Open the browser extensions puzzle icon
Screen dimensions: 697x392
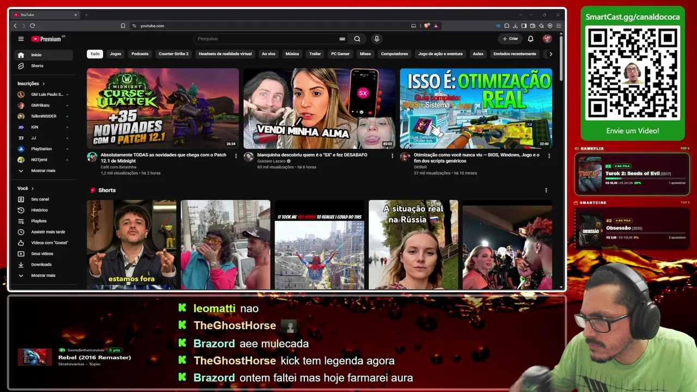[x=507, y=26]
